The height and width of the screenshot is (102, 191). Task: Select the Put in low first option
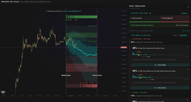144,18
